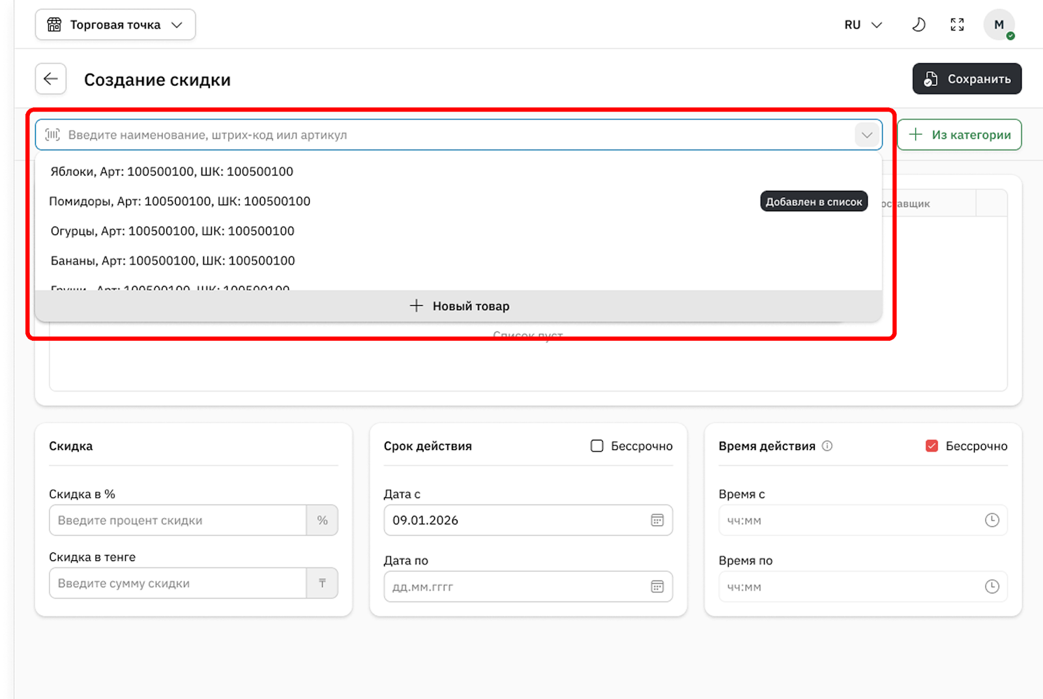Uncheck Бессрочно for Время действия

pyautogui.click(x=932, y=446)
